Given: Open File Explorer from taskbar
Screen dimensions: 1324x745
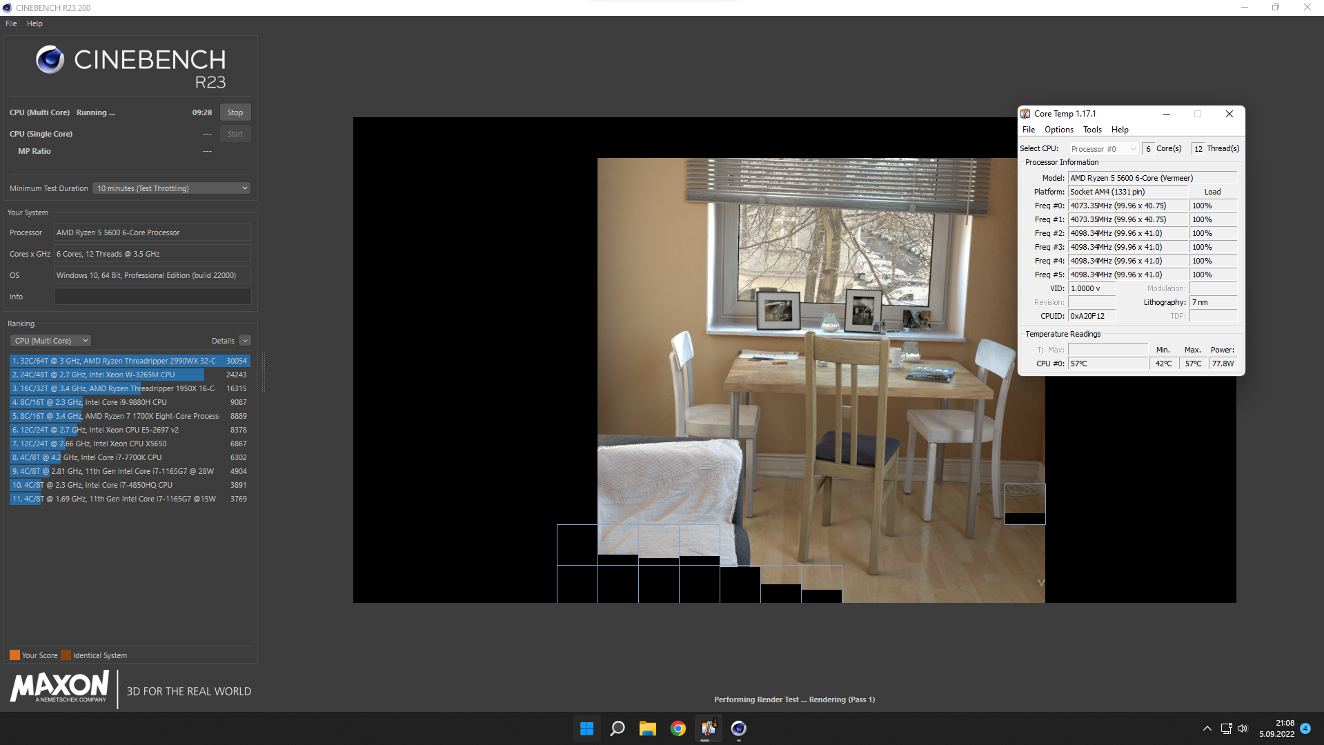Looking at the screenshot, I should [x=647, y=728].
